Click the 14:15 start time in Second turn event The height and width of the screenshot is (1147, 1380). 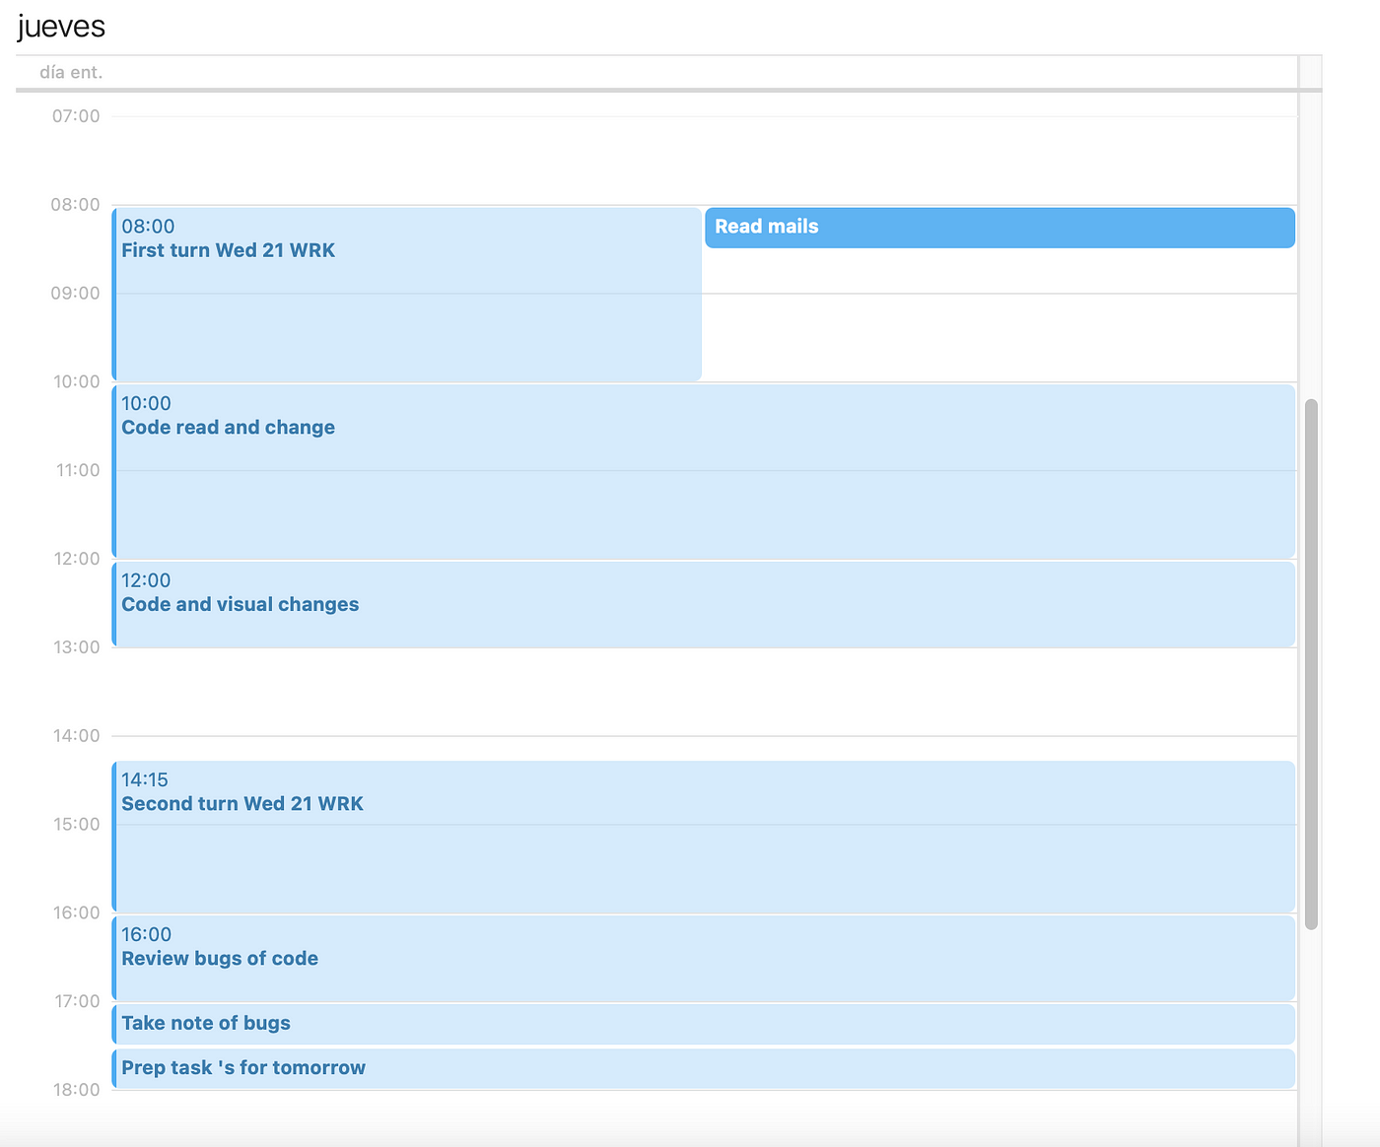coord(145,780)
